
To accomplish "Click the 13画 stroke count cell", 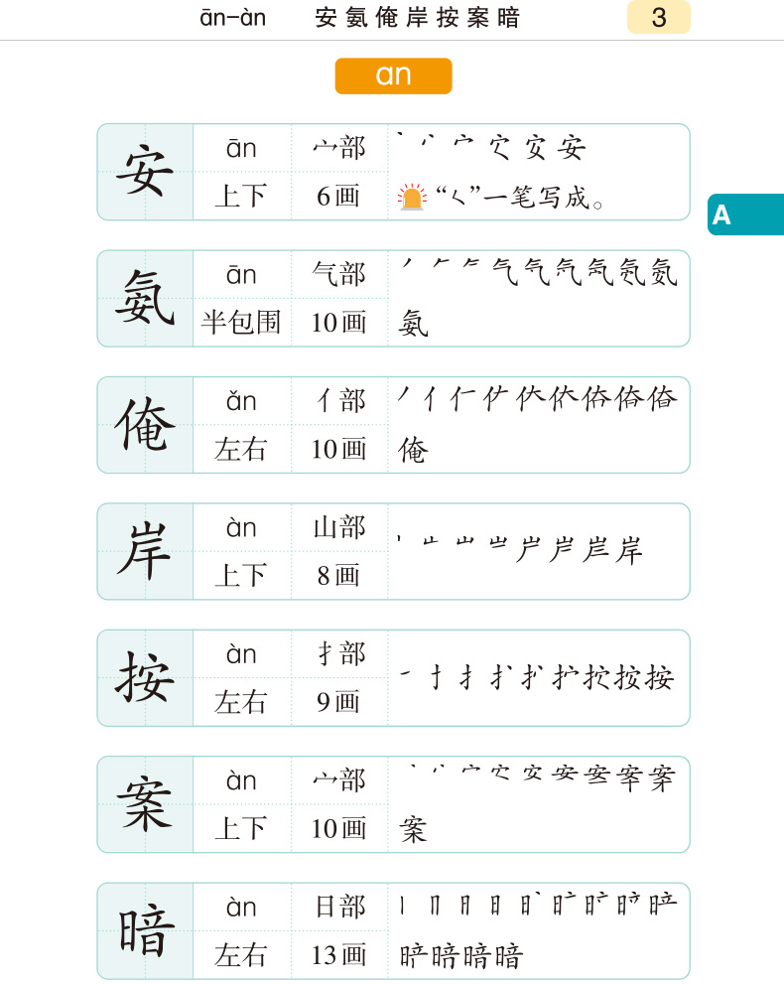I will 339,955.
